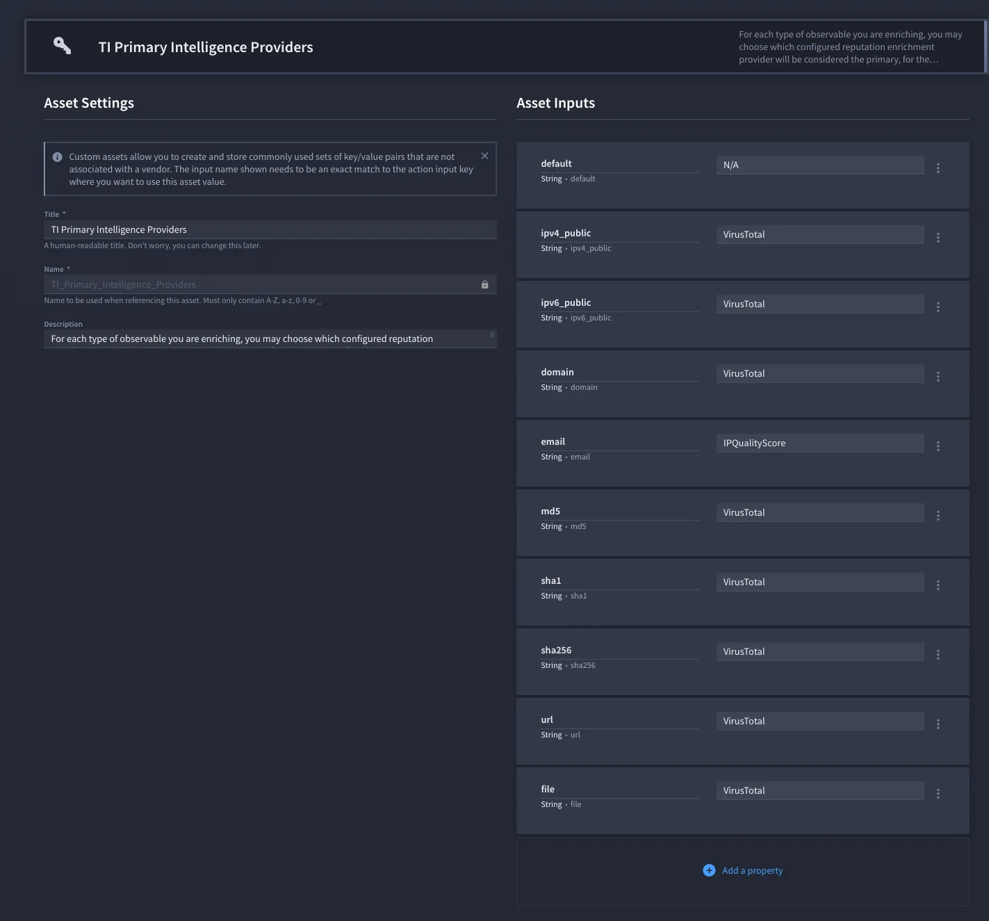This screenshot has height=921, width=989.
Task: Open the options menu for ipv4_public input
Action: click(938, 238)
